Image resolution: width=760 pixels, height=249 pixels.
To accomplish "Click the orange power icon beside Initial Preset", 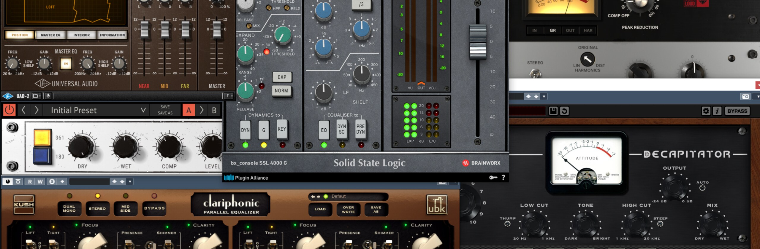I will [9, 110].
